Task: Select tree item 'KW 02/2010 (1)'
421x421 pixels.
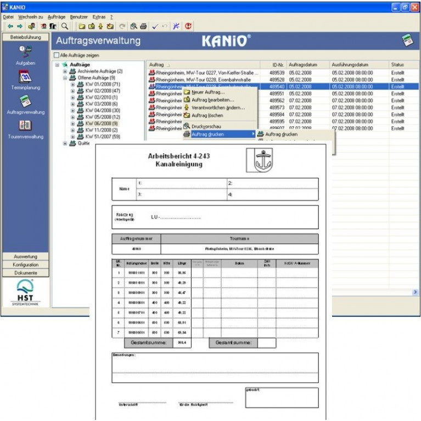Action: [x=101, y=98]
